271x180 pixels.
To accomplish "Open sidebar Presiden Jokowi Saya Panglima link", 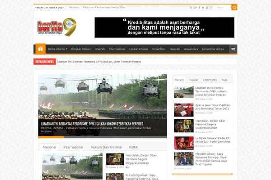I will coord(211,159).
